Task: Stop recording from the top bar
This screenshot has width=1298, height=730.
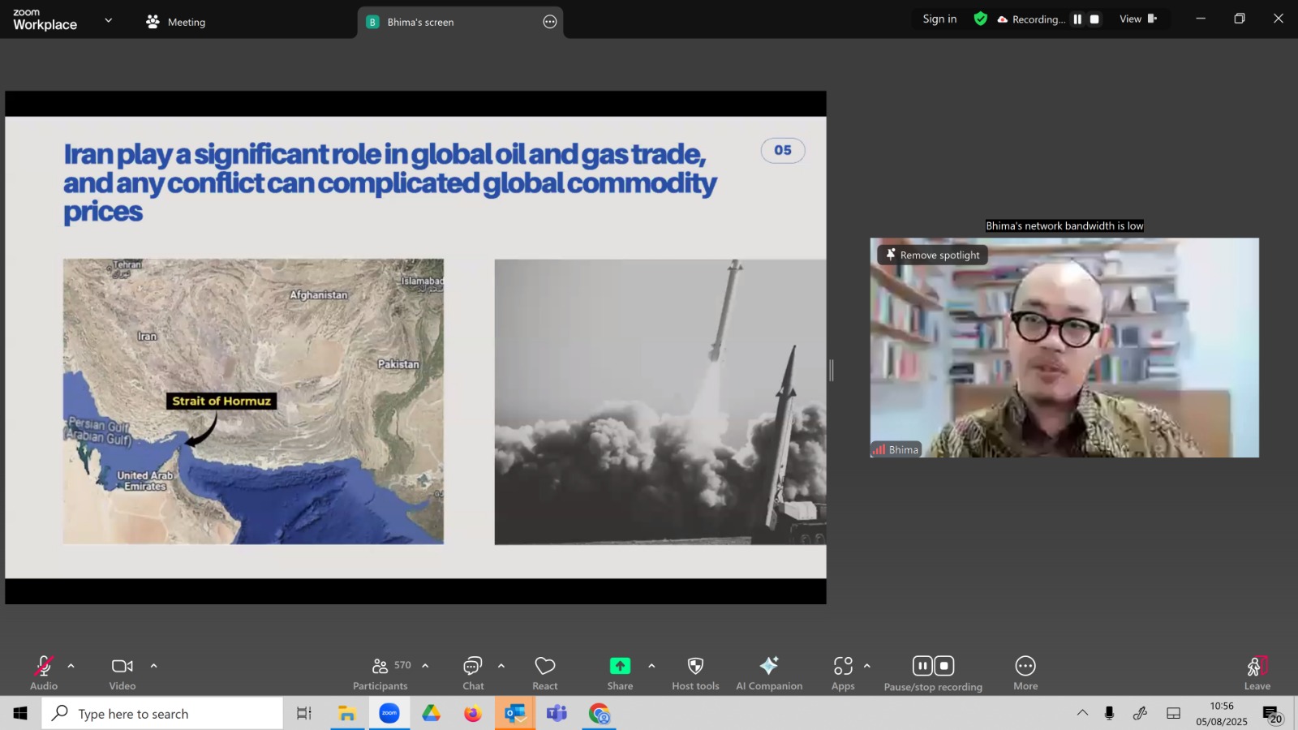Action: tap(1094, 19)
